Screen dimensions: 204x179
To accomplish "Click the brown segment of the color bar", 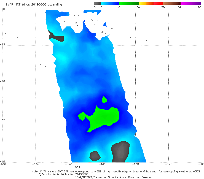I will 172,3.
